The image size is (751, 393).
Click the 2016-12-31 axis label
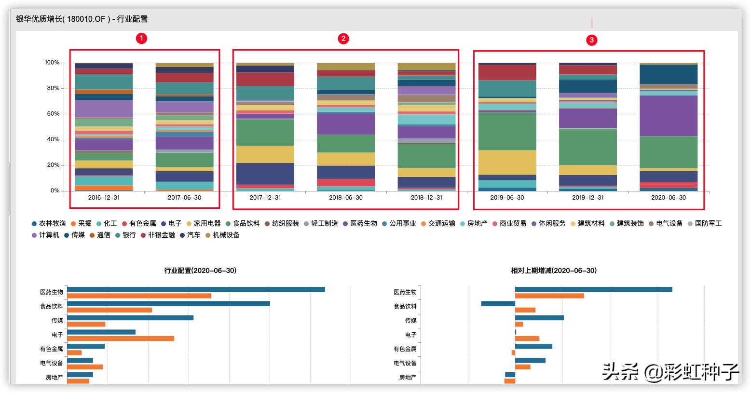pos(104,198)
